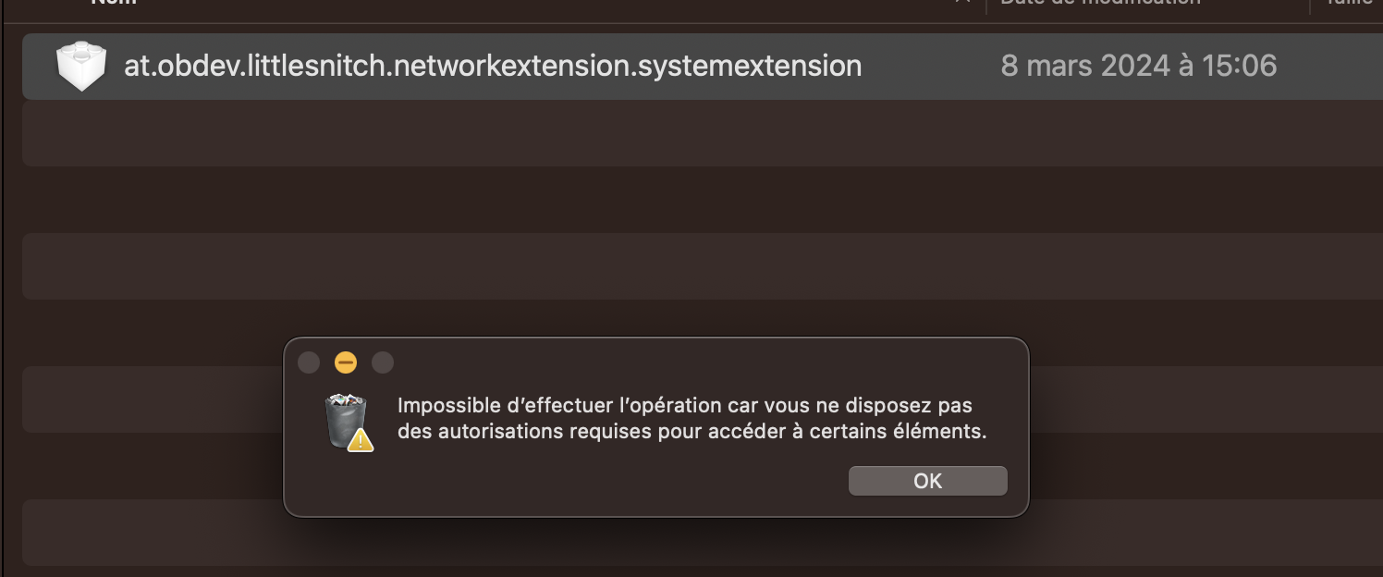Minimize the alert with the yellow button
The width and height of the screenshot is (1383, 577).
pos(346,362)
